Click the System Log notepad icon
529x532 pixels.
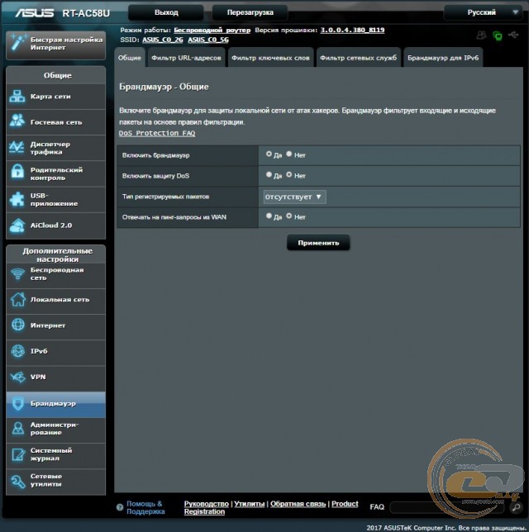click(18, 454)
